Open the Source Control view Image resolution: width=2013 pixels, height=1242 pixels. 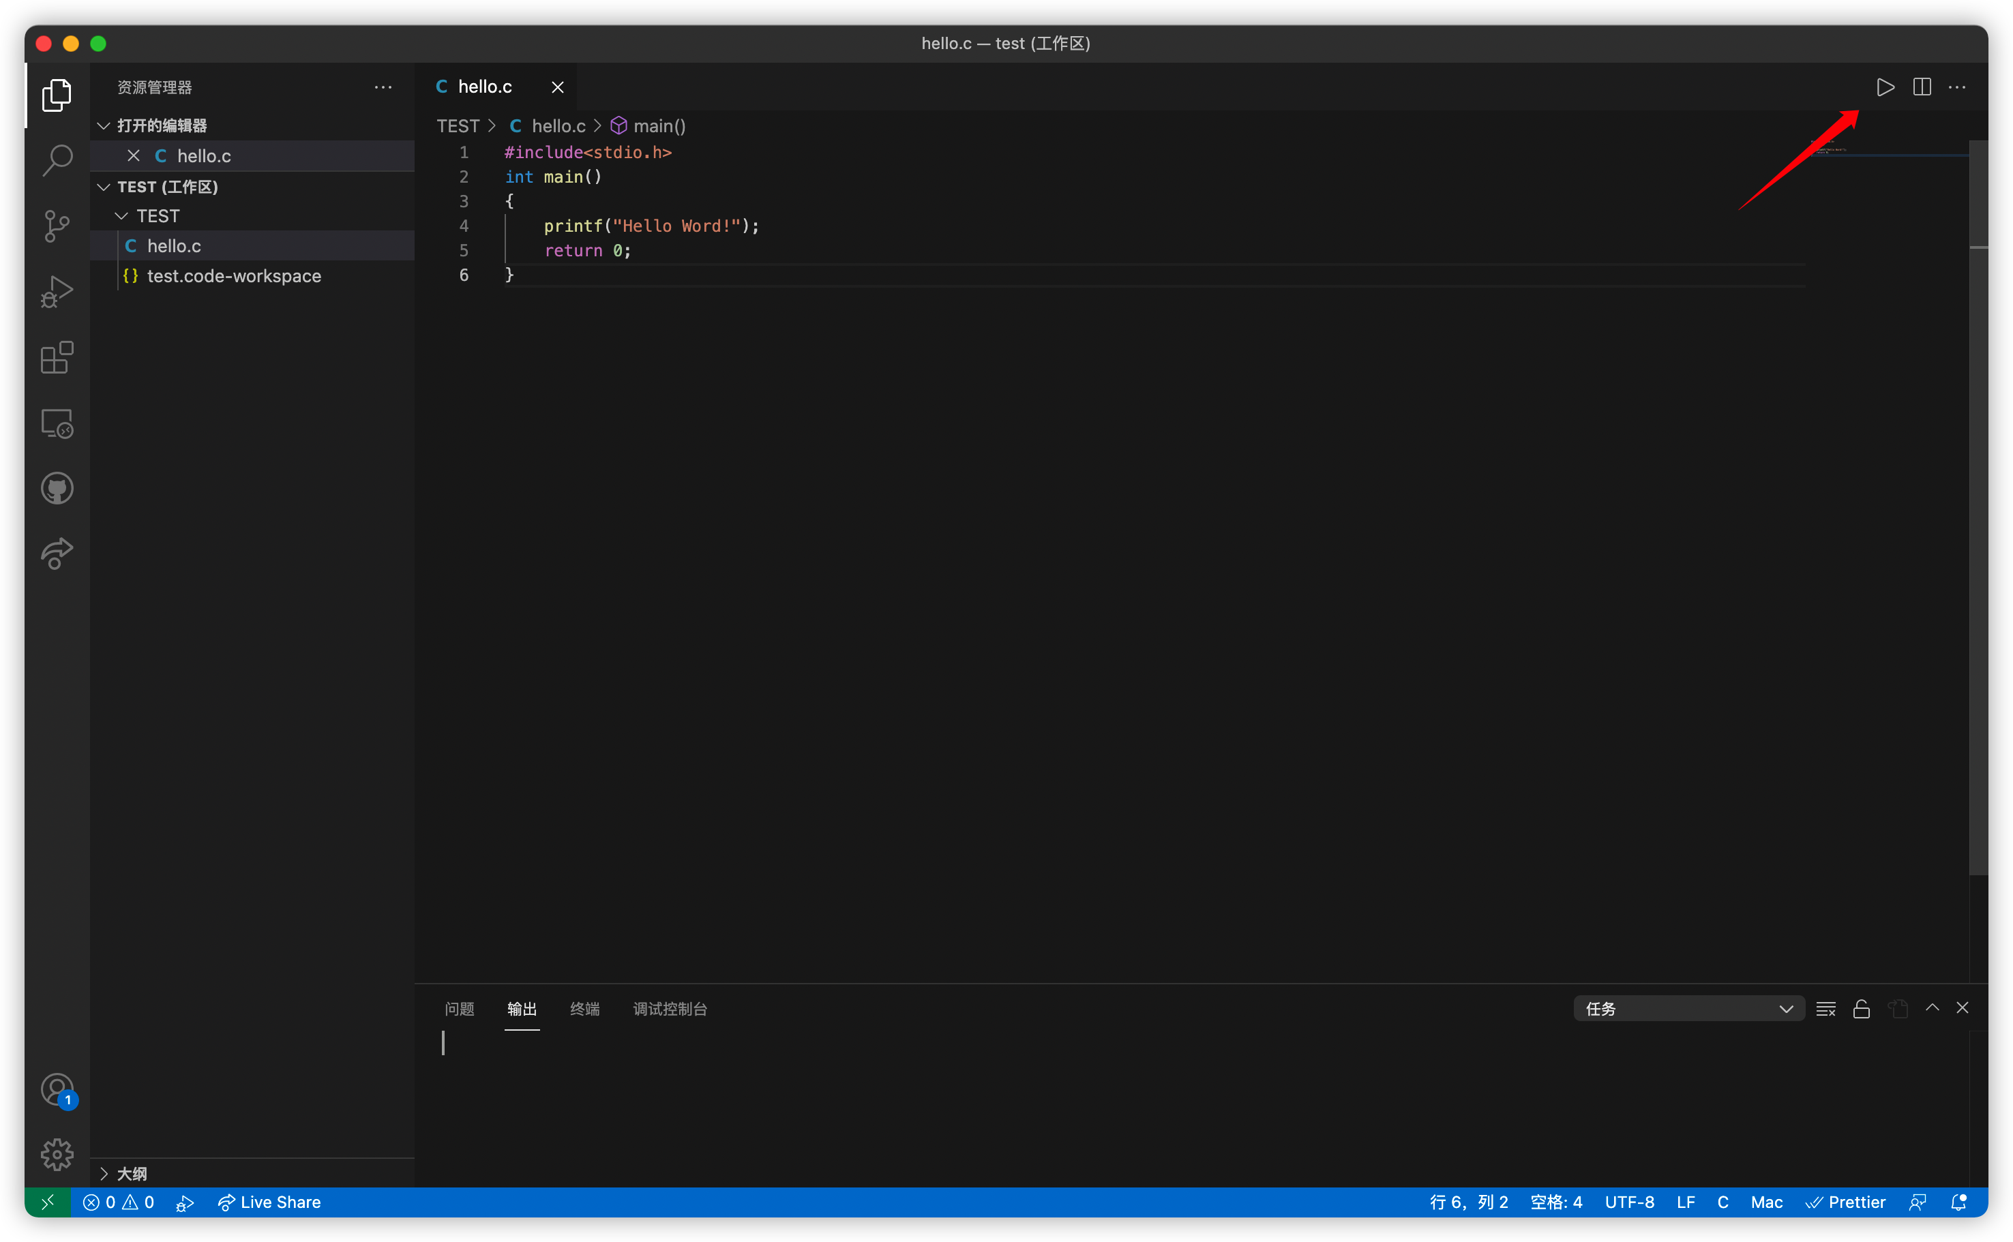57,226
